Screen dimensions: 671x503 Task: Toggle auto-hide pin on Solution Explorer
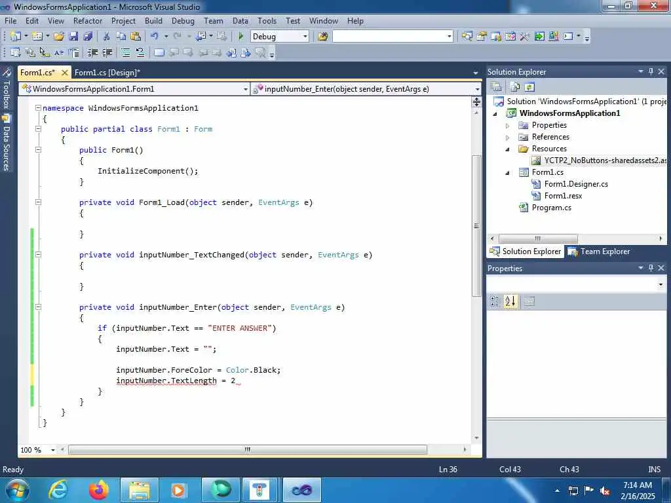tap(651, 71)
